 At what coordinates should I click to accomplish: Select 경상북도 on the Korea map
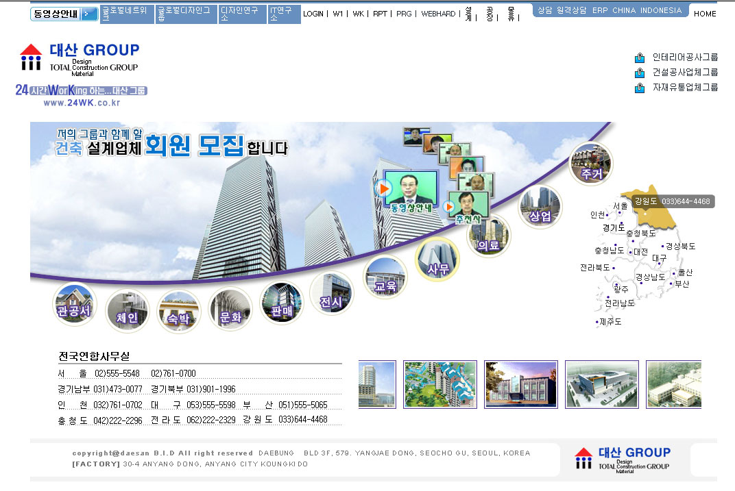pos(681,247)
